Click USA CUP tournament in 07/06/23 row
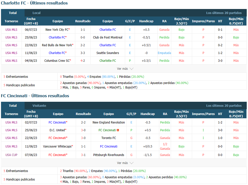Viewport: 248px width, 185px height. tap(11, 155)
